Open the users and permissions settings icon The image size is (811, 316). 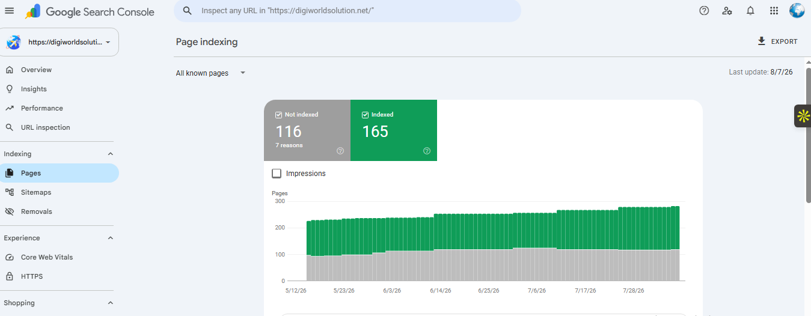pyautogui.click(x=727, y=11)
